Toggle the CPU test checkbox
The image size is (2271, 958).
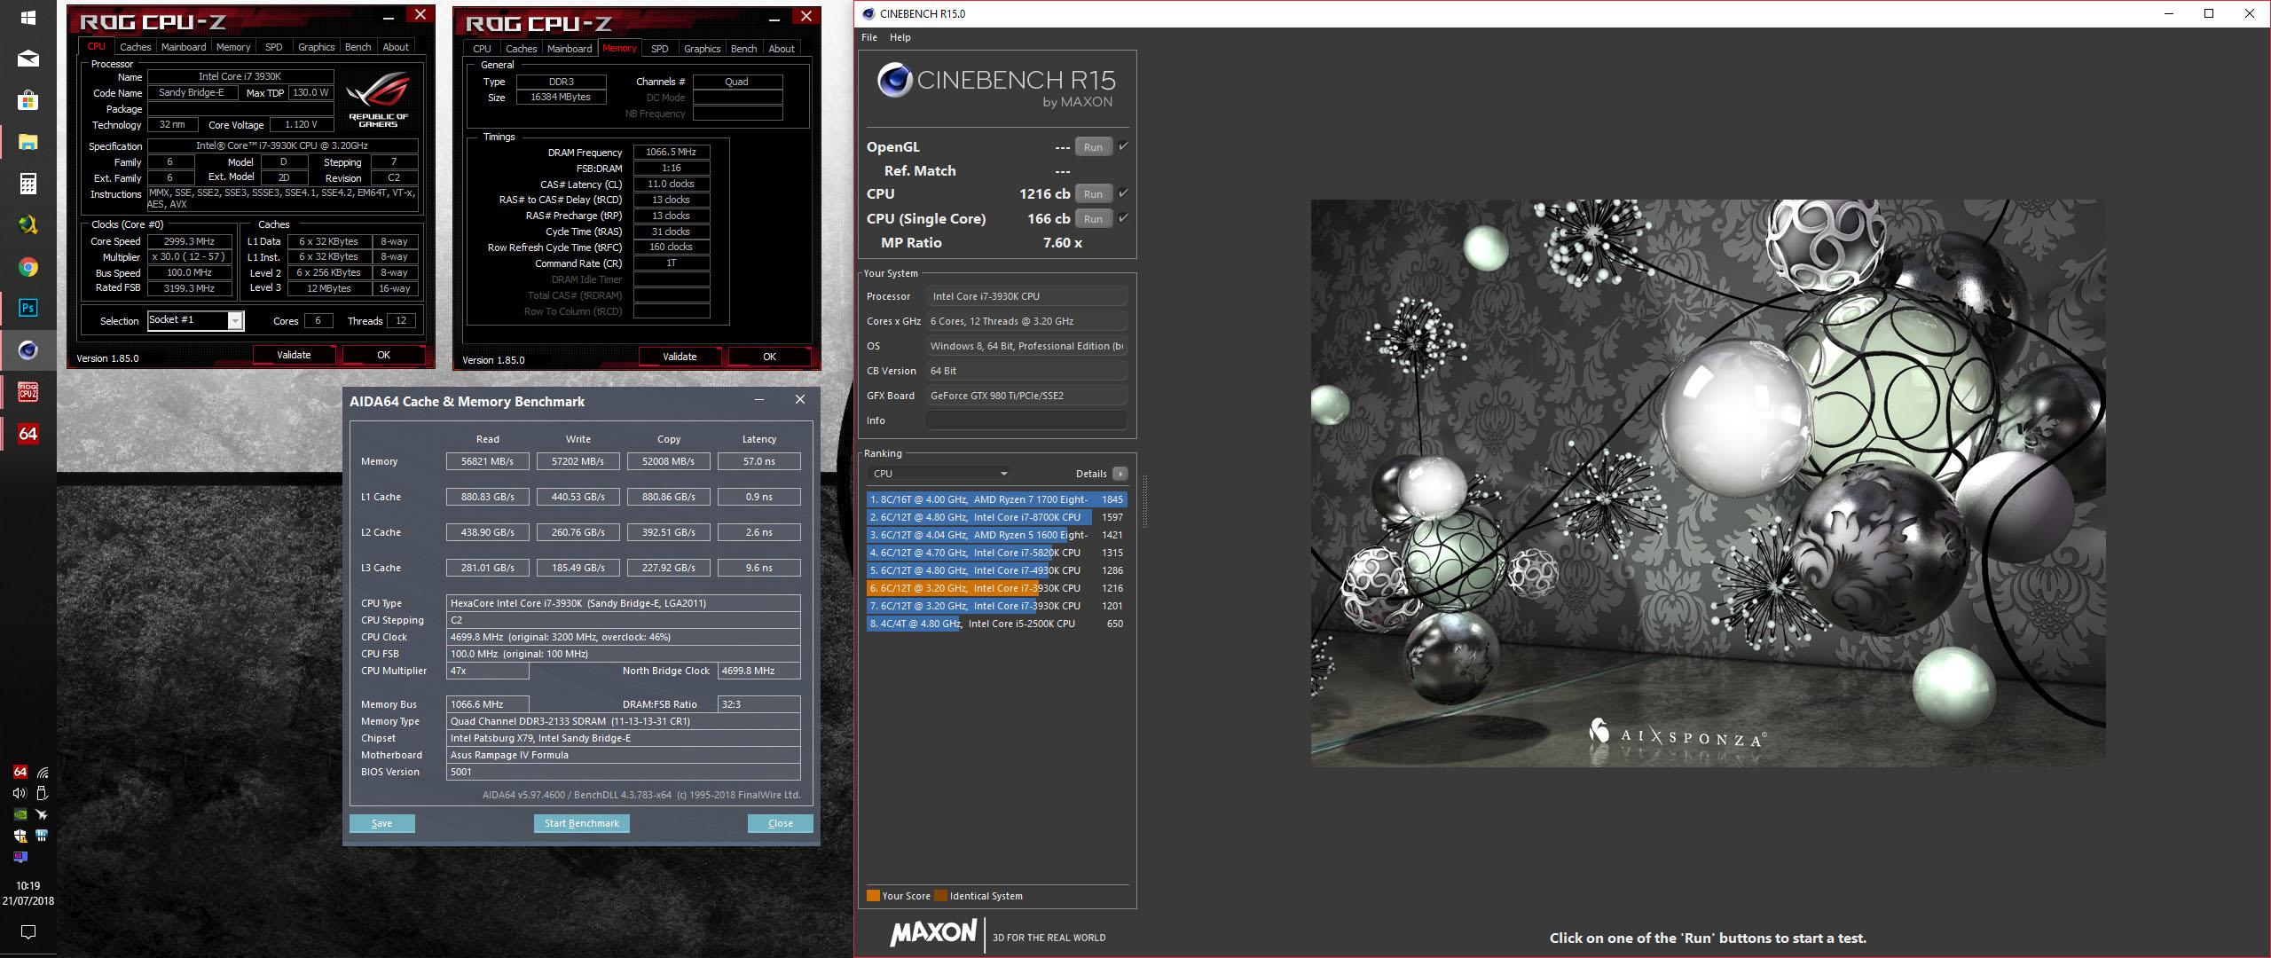coord(1123,193)
